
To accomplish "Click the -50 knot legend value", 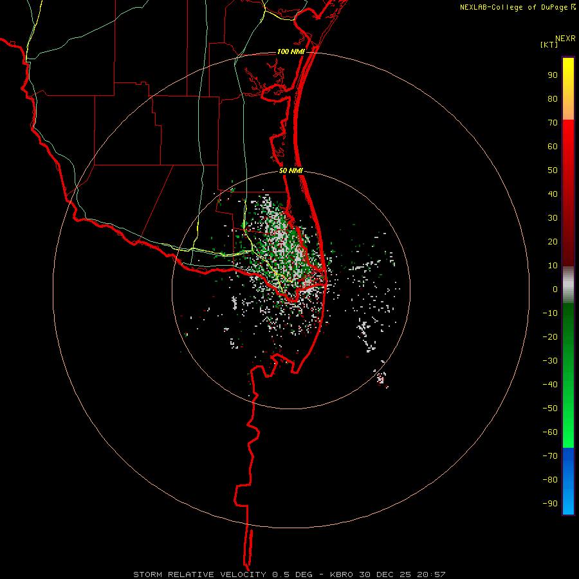I will [550, 409].
